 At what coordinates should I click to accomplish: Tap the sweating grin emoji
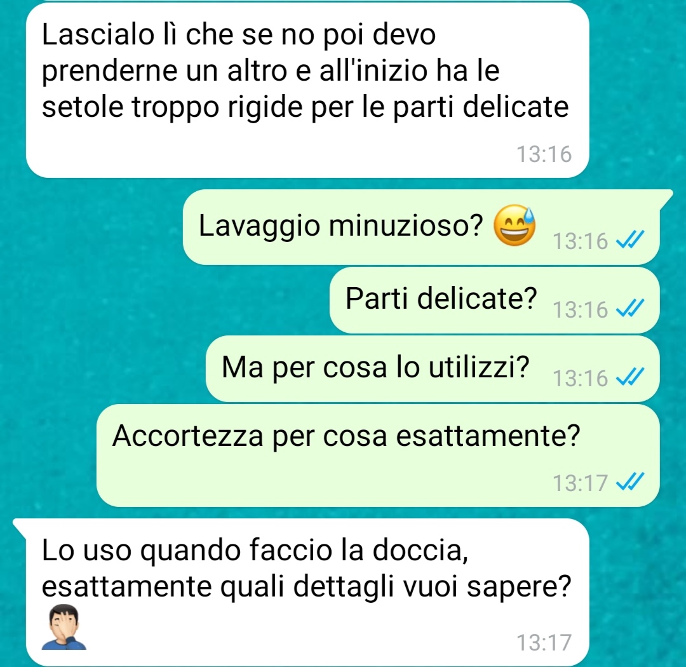pyautogui.click(x=514, y=226)
